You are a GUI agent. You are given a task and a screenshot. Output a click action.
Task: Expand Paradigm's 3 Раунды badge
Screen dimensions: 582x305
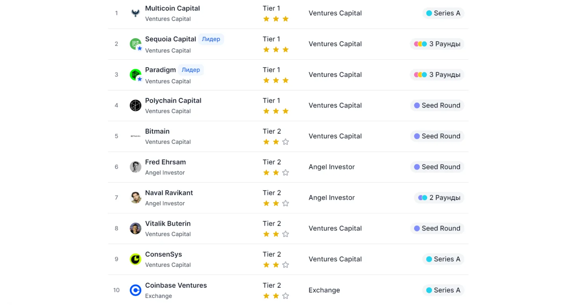(x=437, y=75)
